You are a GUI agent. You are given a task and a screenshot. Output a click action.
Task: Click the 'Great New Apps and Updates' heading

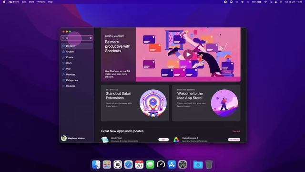(x=122, y=131)
